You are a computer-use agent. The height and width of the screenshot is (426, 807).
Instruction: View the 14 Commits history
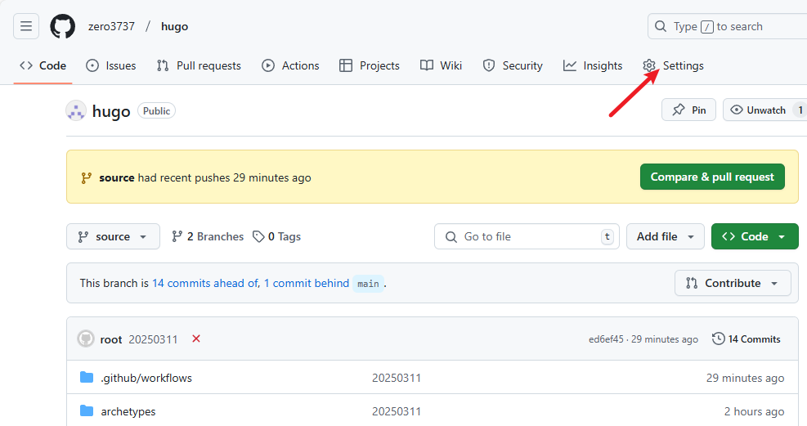(746, 339)
